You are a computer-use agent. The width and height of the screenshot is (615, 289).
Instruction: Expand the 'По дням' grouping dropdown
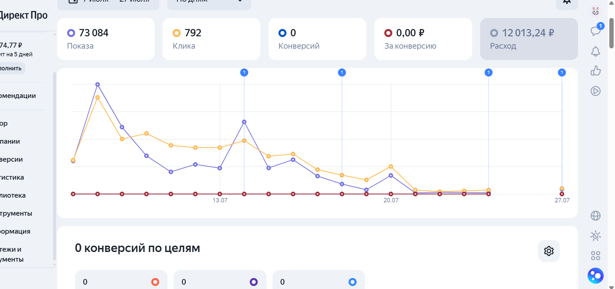(209, 3)
